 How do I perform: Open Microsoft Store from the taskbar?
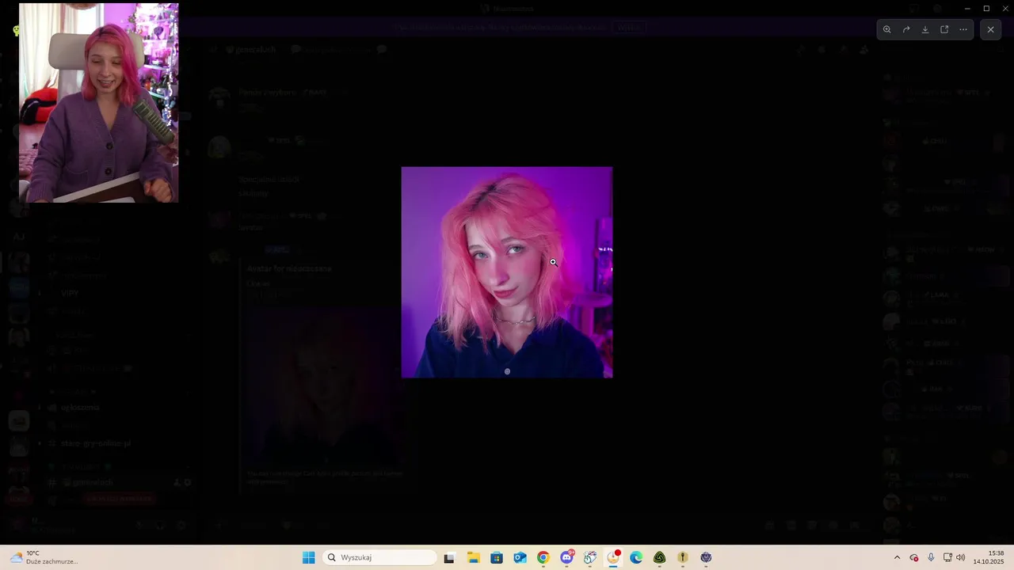point(497,557)
